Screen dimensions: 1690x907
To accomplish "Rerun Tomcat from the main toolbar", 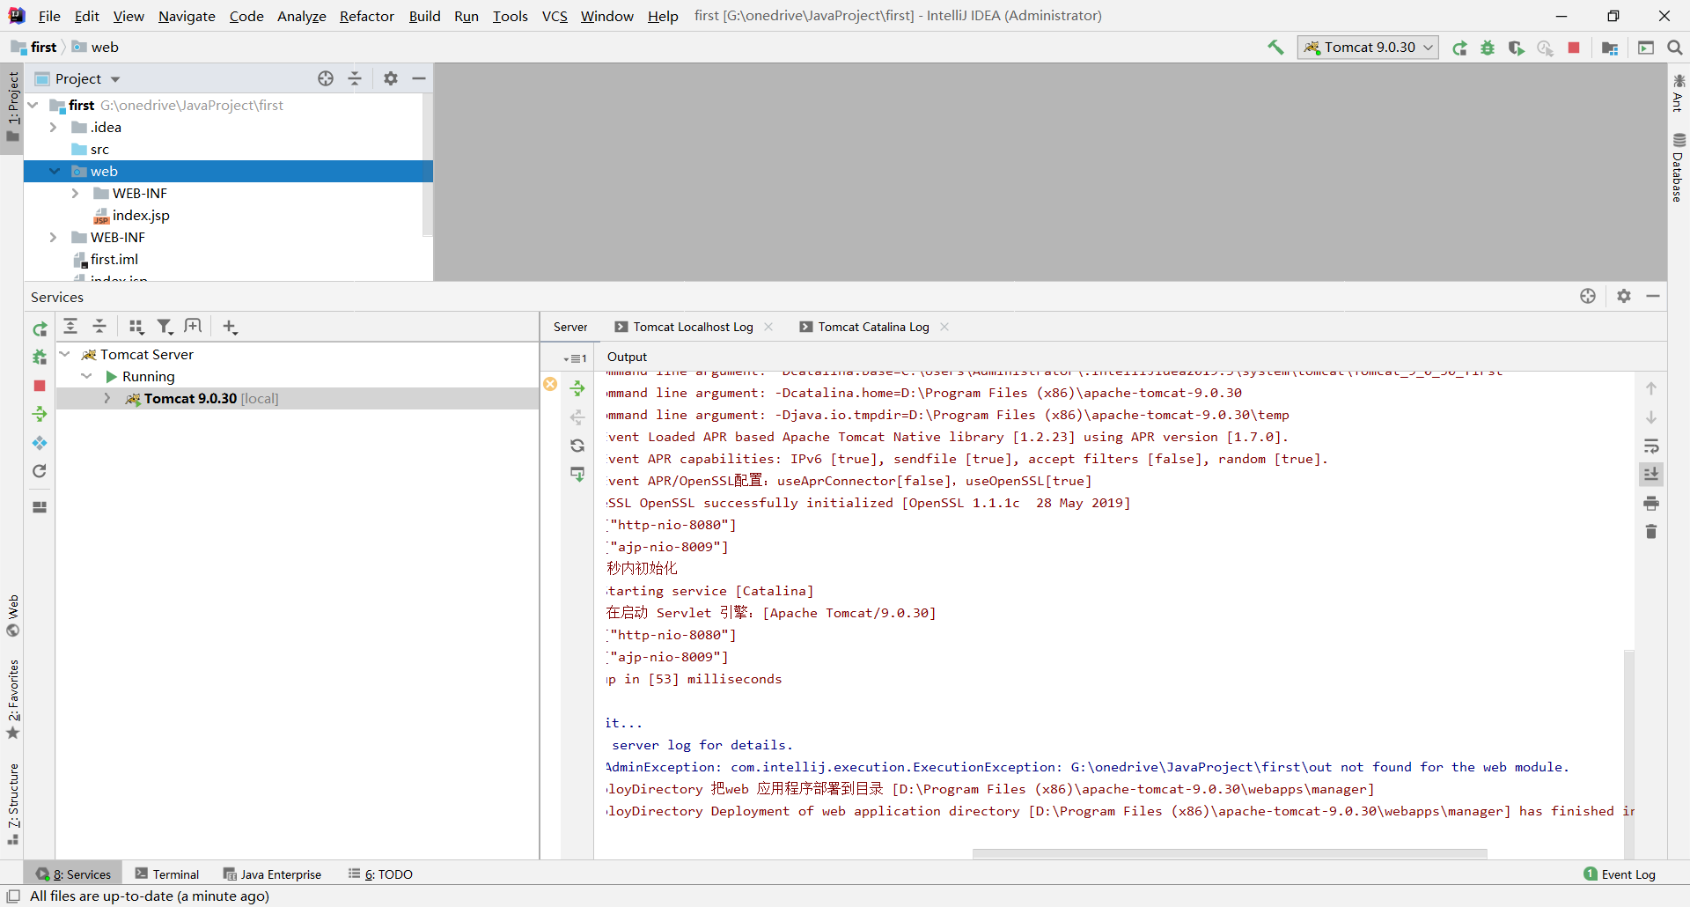I will coord(1459,48).
